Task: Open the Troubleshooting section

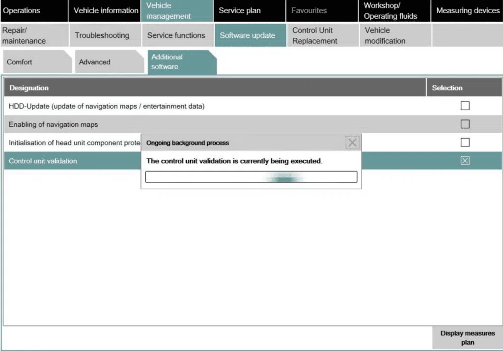Action: tap(102, 35)
